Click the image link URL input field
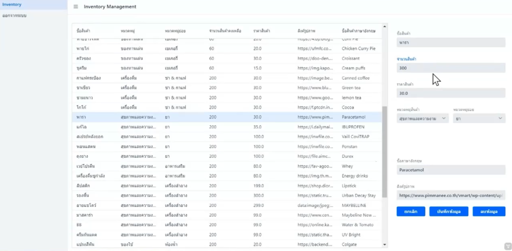The width and height of the screenshot is (512, 251). click(x=451, y=195)
